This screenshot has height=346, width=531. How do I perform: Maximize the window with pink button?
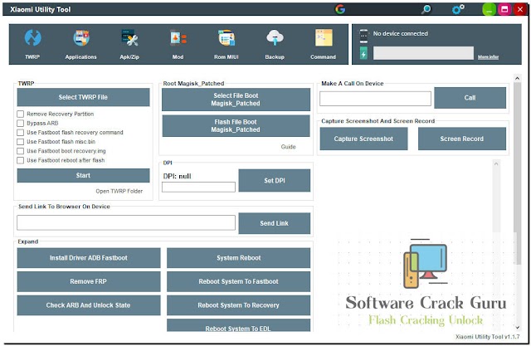[x=504, y=9]
